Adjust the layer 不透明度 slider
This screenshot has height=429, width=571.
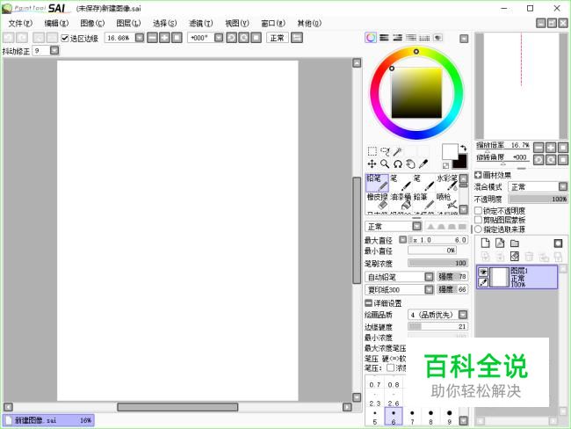[x=538, y=199]
